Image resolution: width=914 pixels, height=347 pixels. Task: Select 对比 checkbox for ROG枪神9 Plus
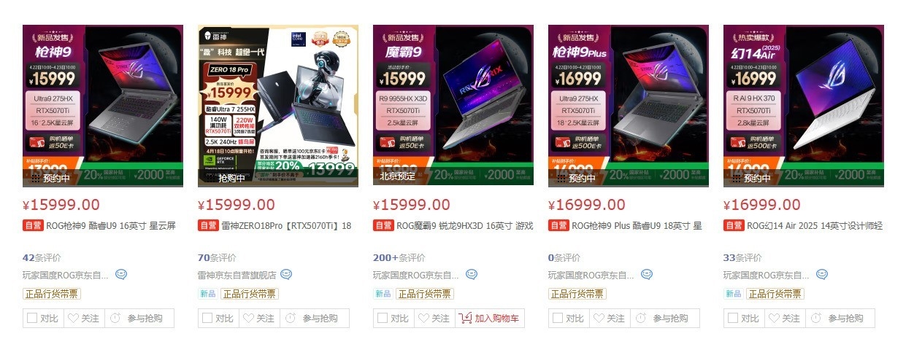[x=557, y=319]
